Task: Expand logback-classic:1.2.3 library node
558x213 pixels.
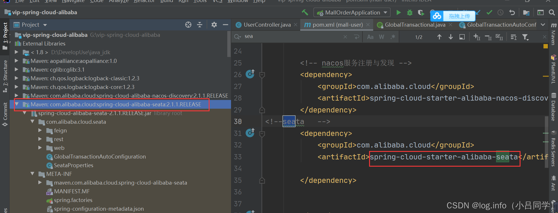Action: (17, 78)
